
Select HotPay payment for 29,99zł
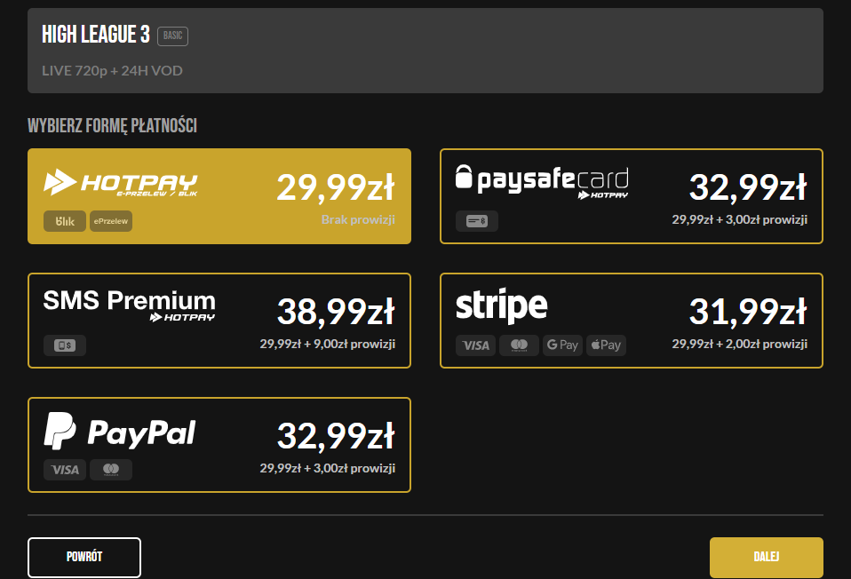[x=219, y=196]
